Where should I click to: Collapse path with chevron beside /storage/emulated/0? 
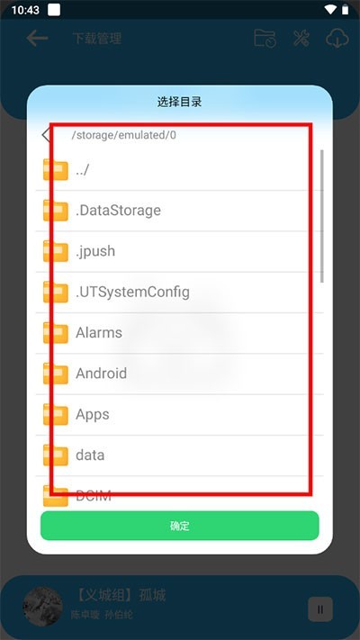(x=46, y=135)
